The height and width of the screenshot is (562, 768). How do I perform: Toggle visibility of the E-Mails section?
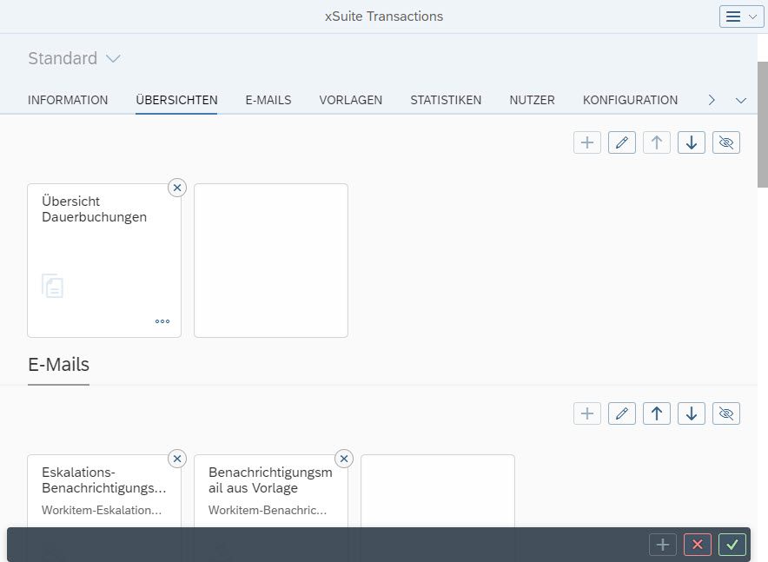pyautogui.click(x=725, y=413)
